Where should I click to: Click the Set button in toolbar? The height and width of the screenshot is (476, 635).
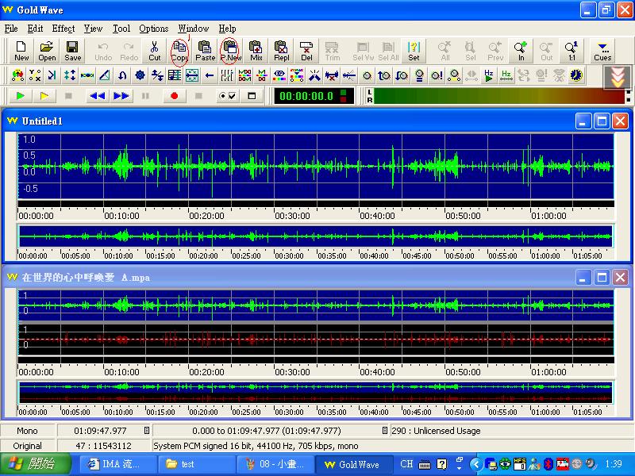[x=414, y=51]
